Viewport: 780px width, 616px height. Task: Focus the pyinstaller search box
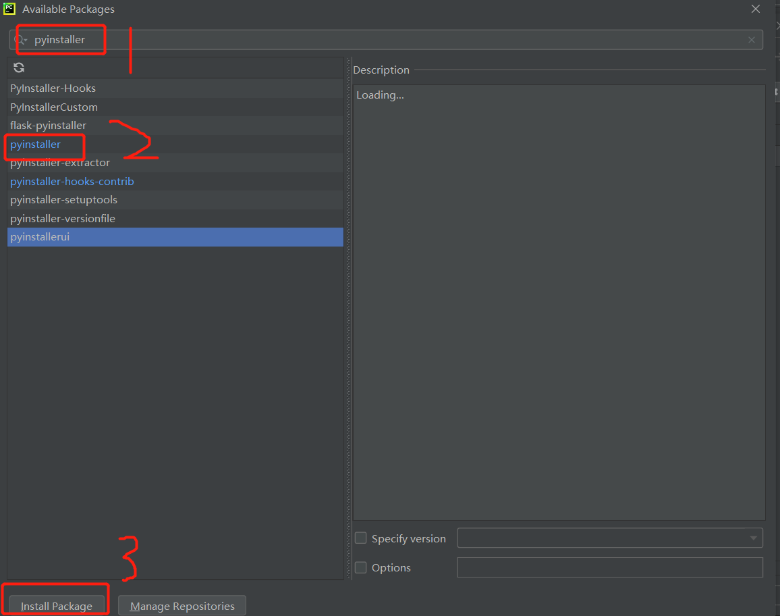point(386,40)
